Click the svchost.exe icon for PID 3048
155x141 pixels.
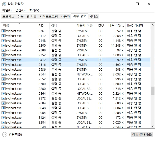4,108
